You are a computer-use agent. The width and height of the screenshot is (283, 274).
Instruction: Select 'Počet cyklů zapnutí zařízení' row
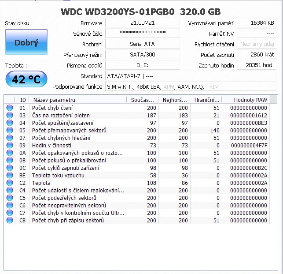[137, 168]
